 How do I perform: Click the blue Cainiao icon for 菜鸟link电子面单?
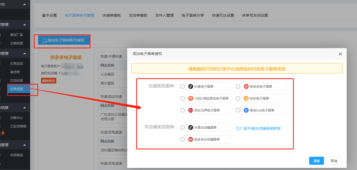tap(246, 110)
